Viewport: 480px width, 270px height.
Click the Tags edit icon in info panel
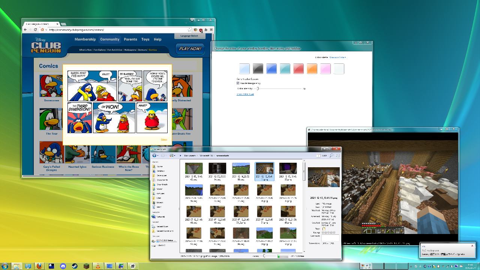324,229
